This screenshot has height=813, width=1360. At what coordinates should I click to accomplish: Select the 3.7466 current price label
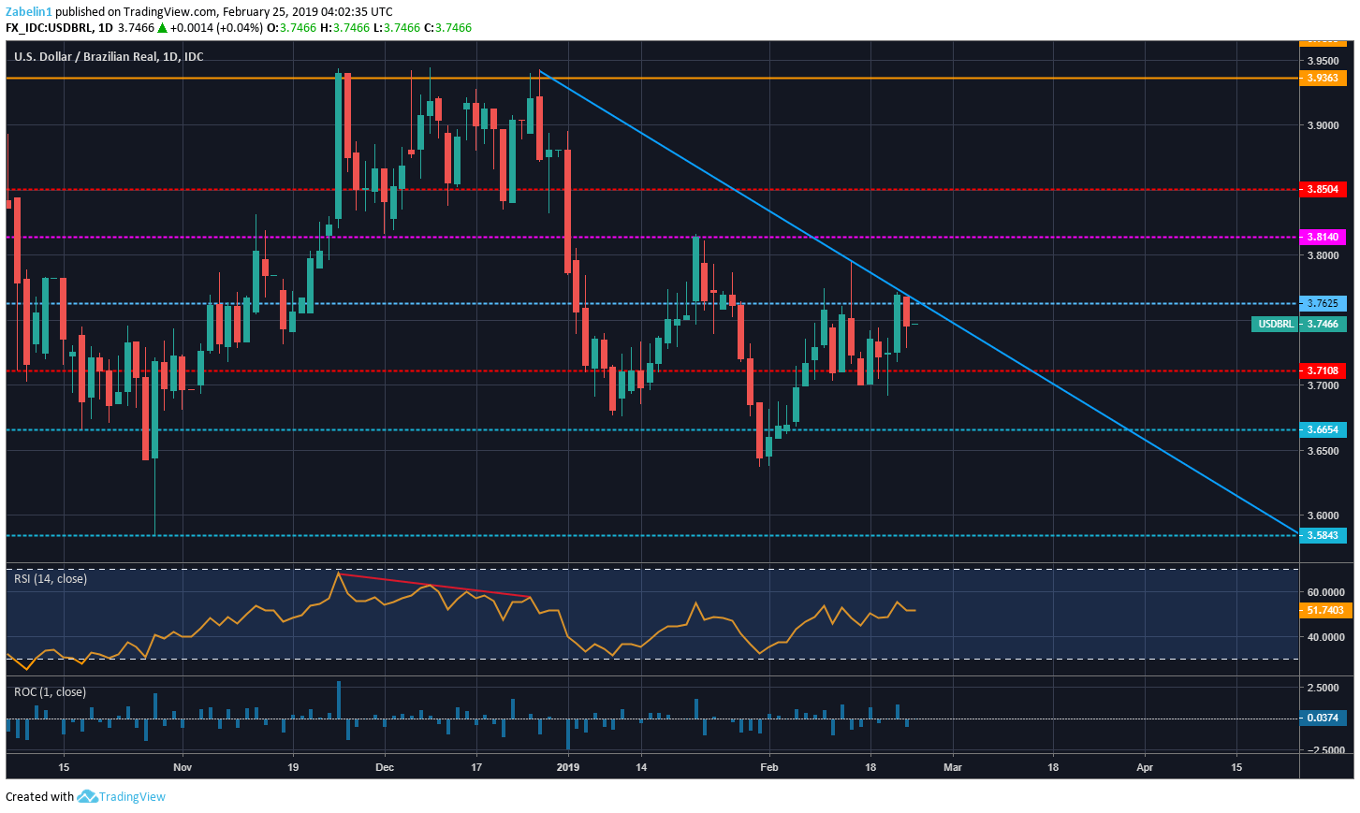1323,324
